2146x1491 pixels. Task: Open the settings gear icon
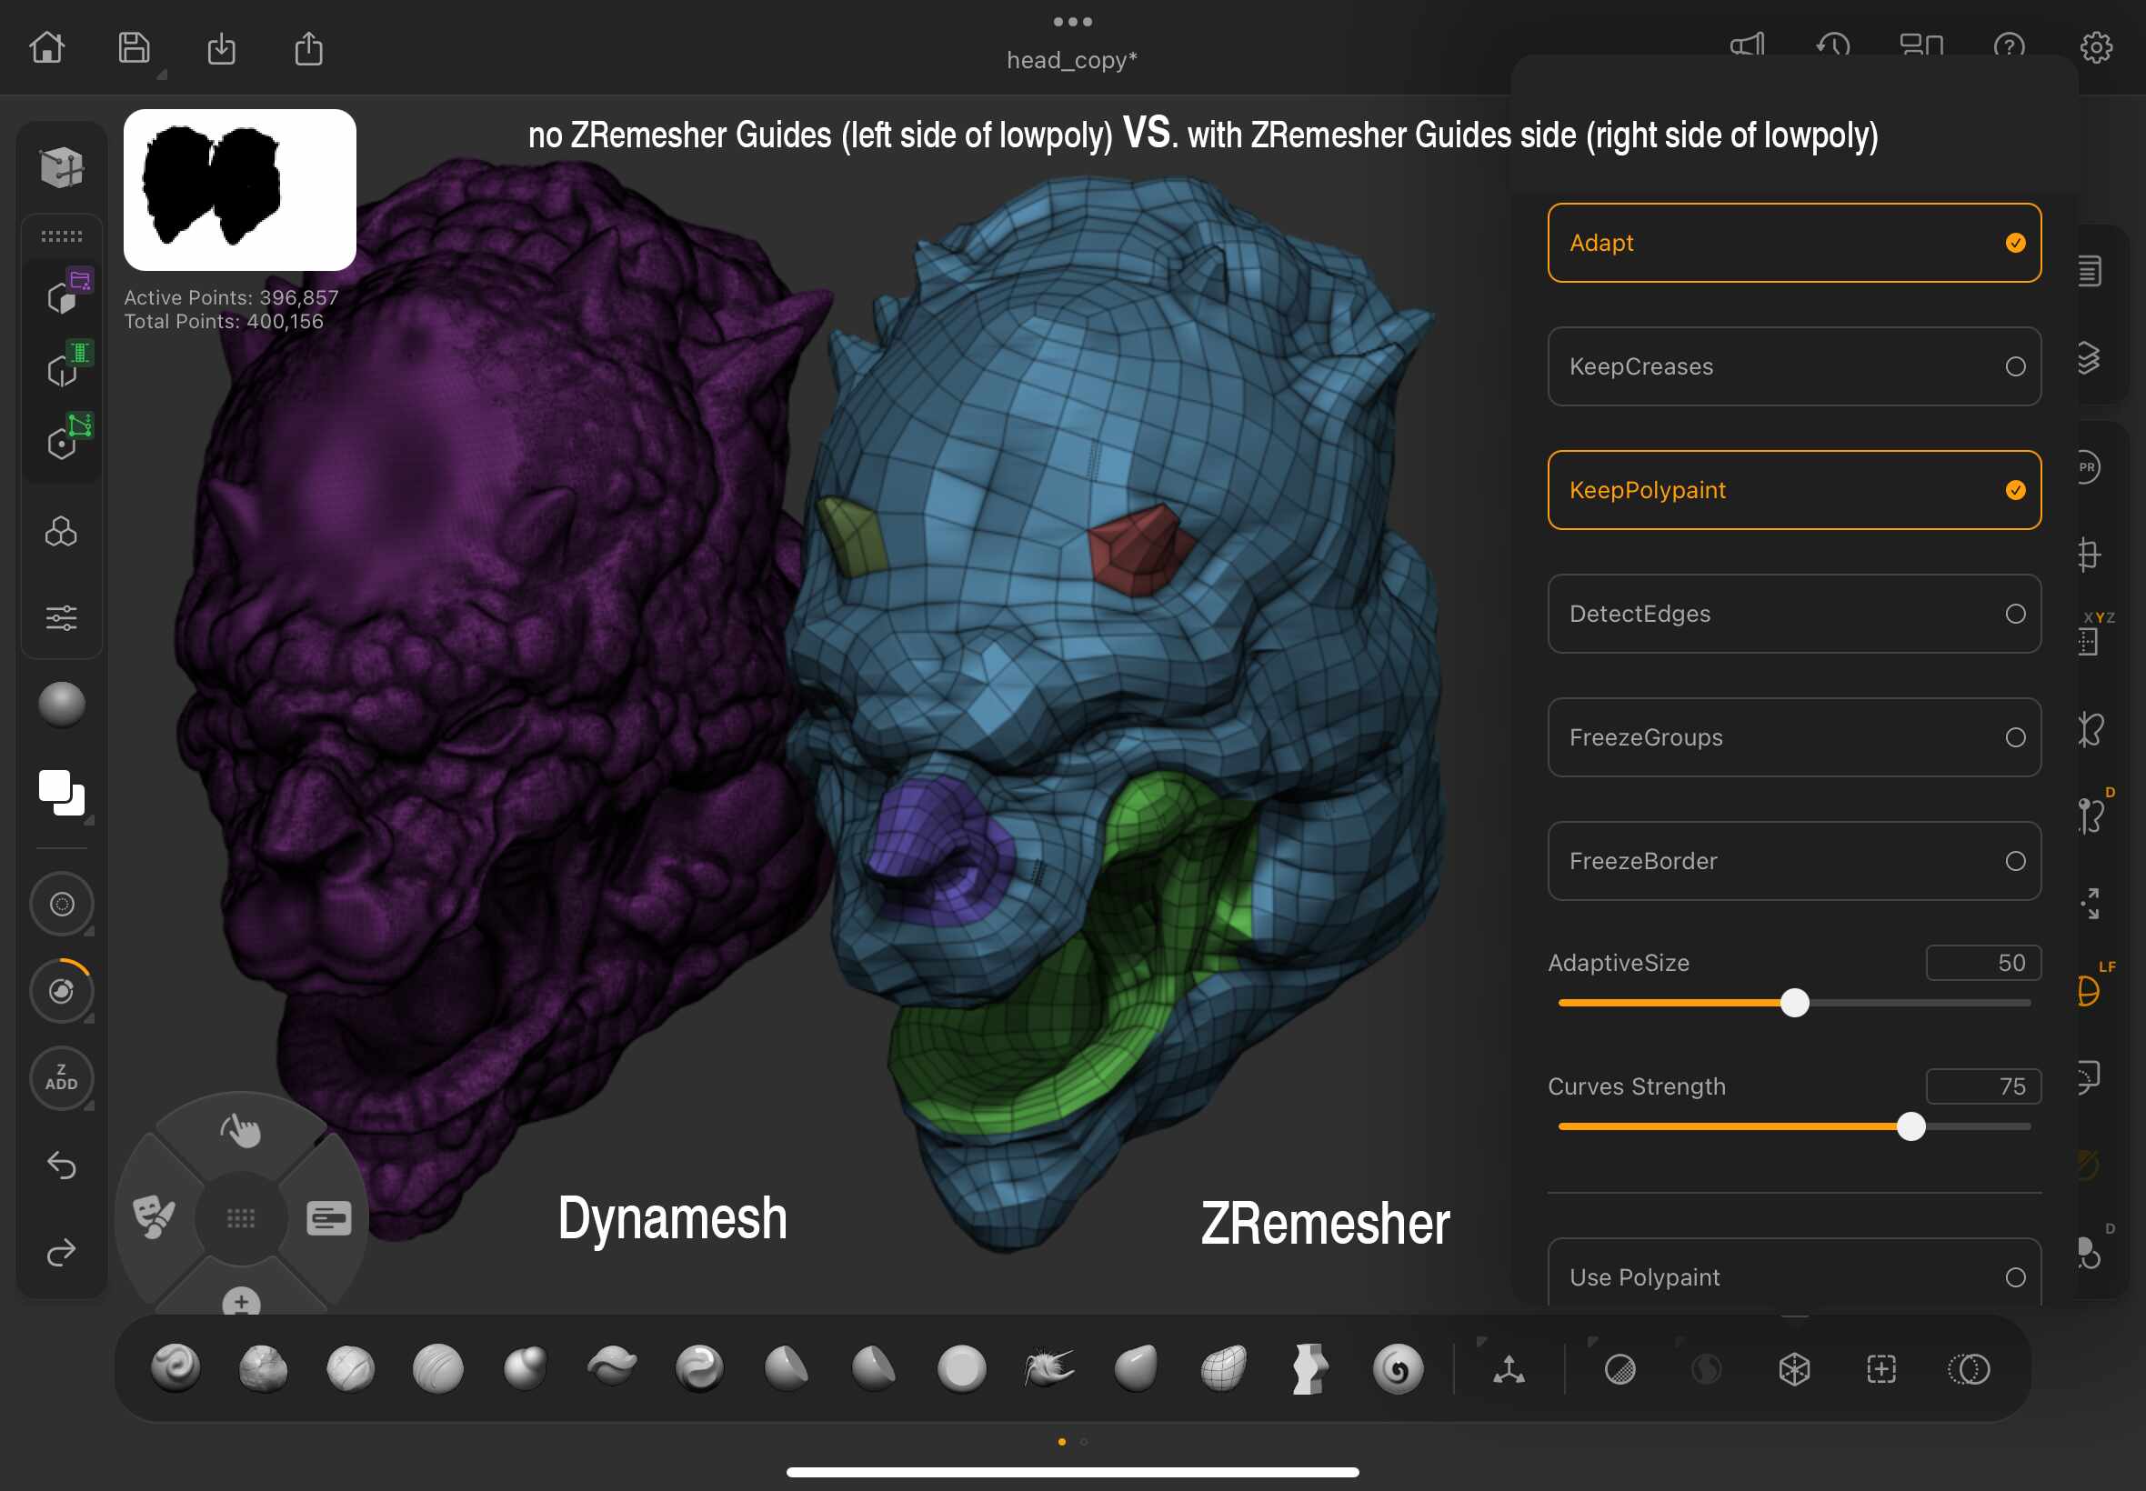coord(2096,46)
